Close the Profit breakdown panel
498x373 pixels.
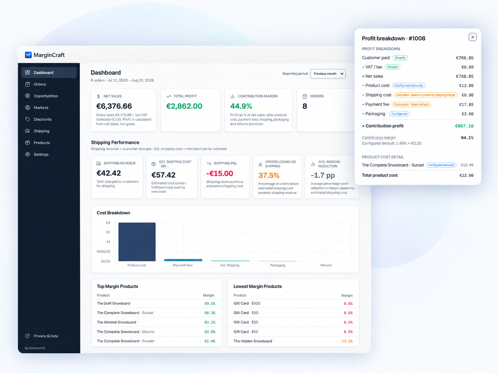[473, 37]
